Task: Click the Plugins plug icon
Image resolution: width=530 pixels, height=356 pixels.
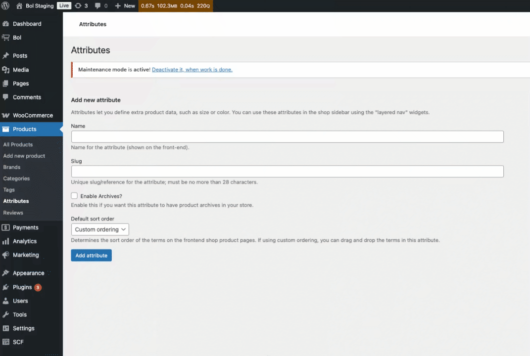Action: 6,287
